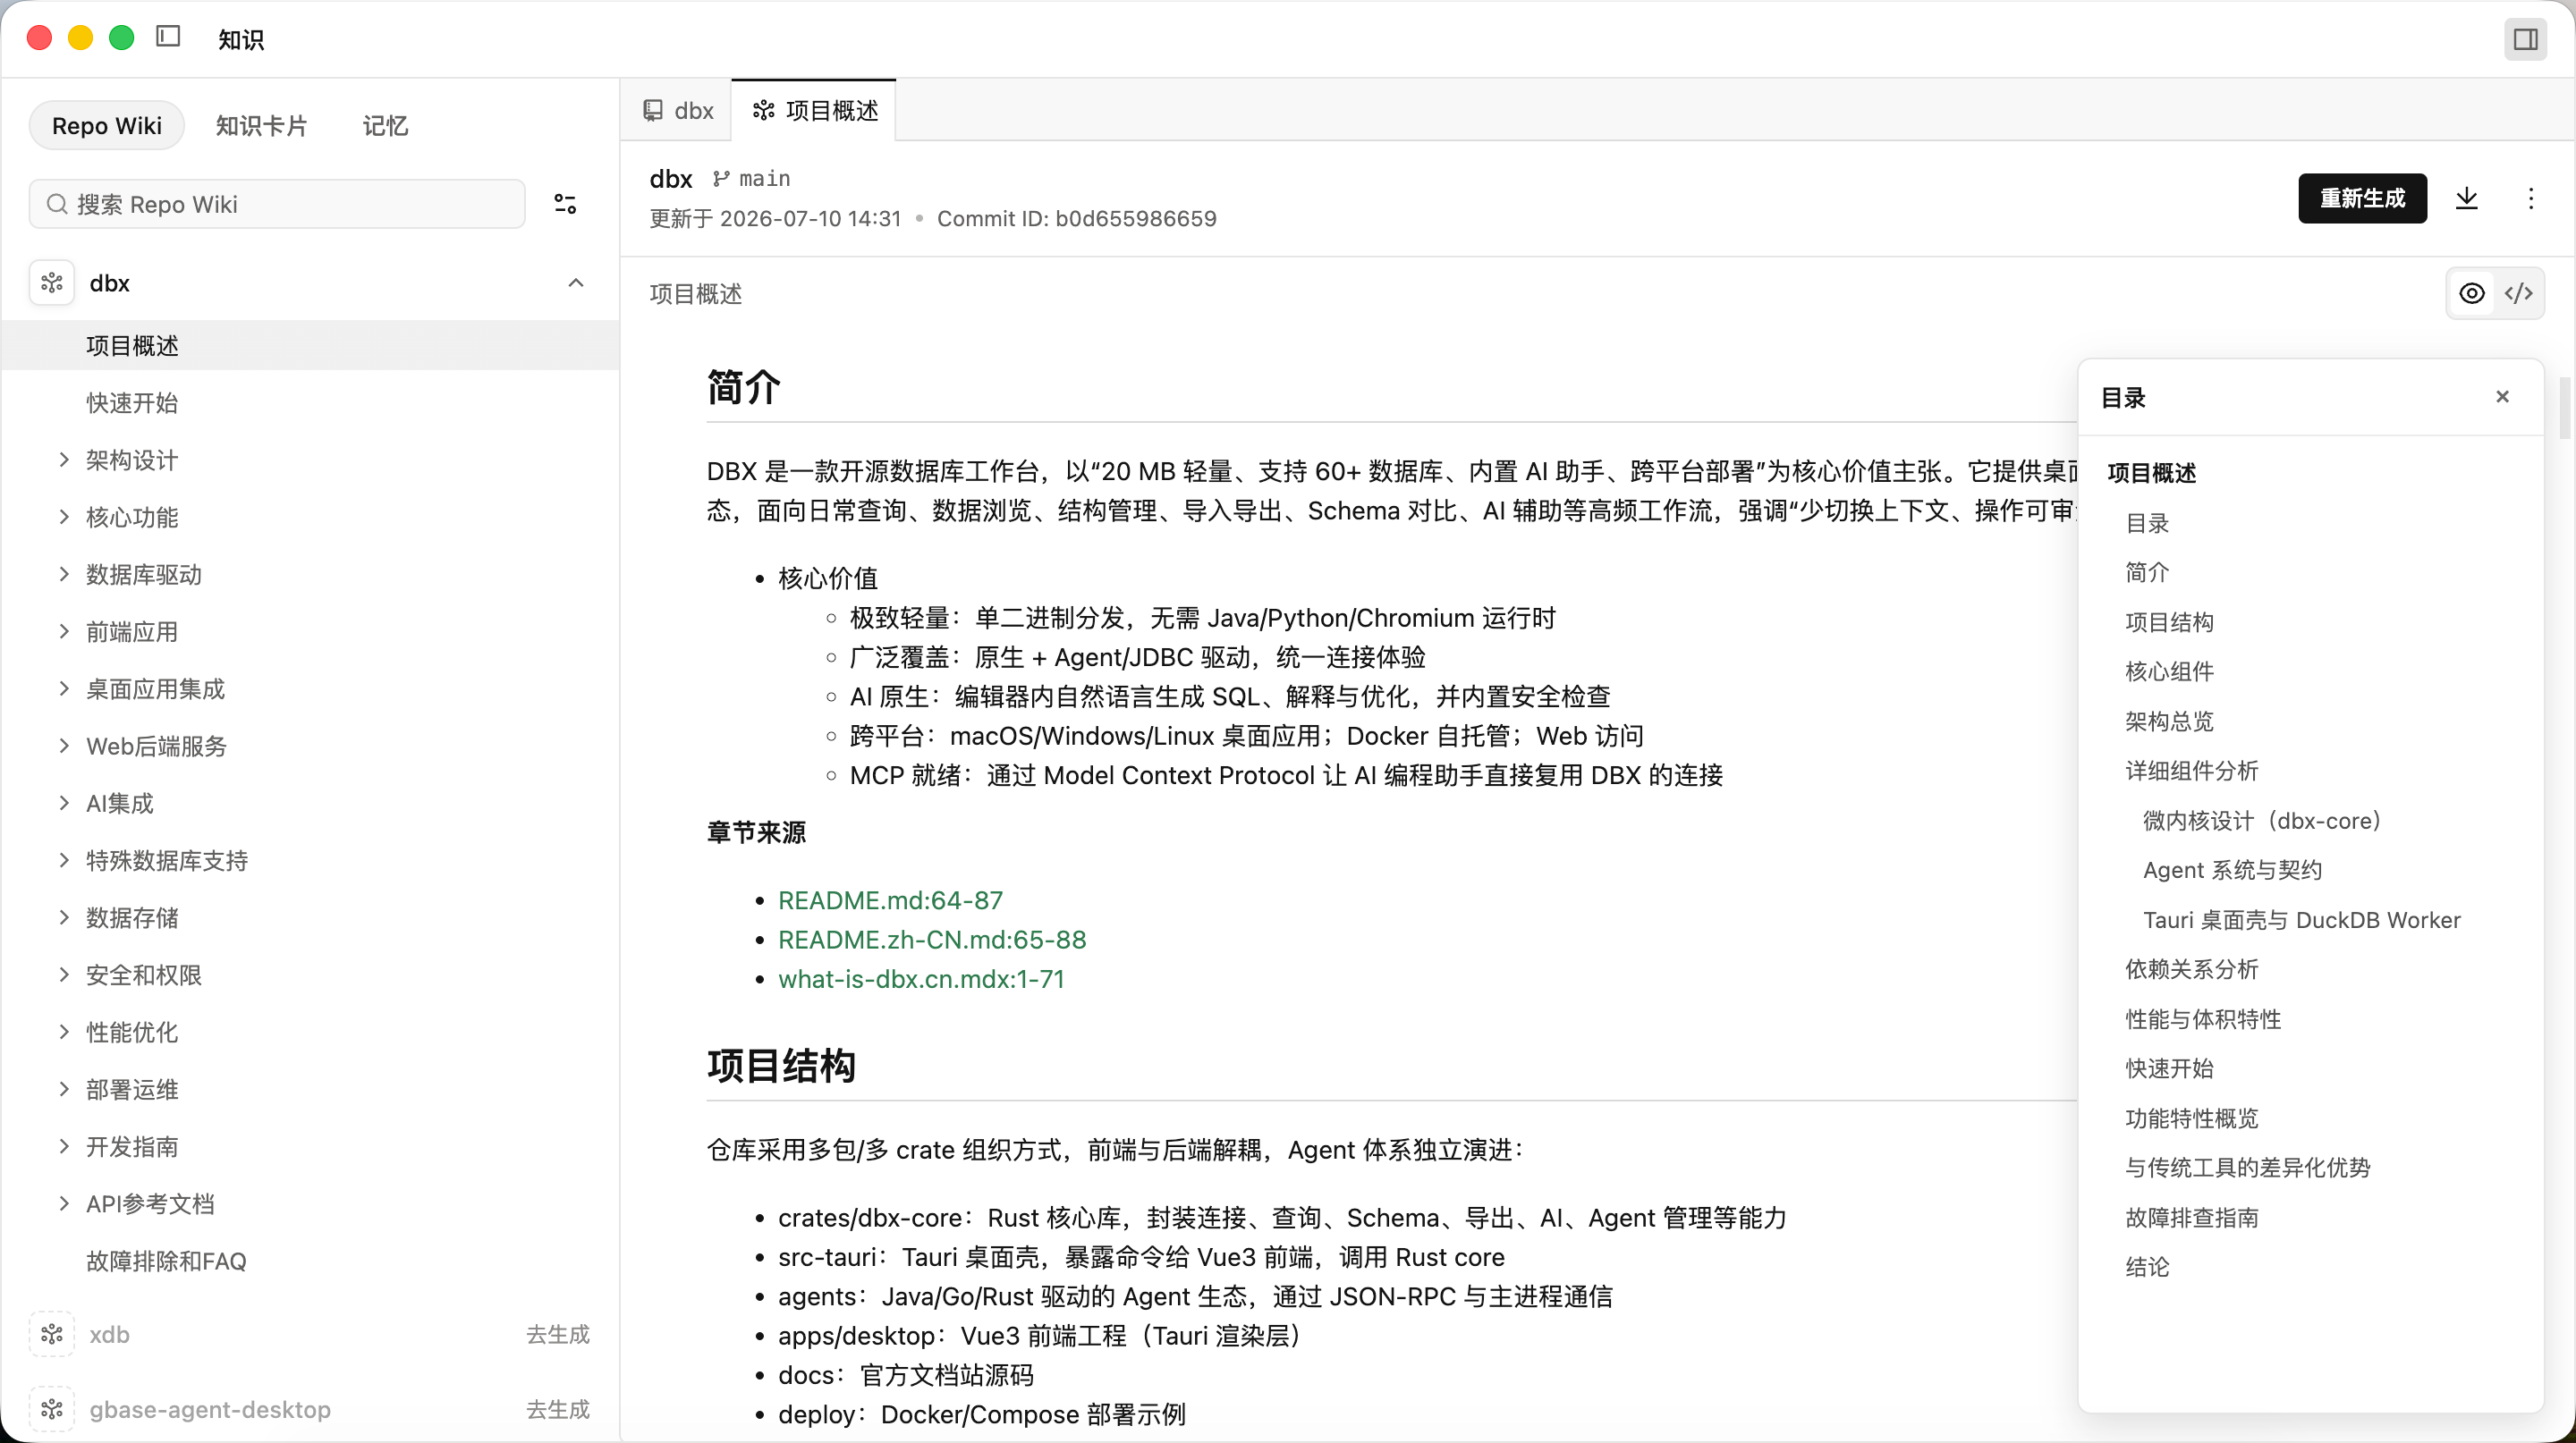The height and width of the screenshot is (1443, 2576).
Task: Open the what-is-dbx.cn.mdx:1-71 link
Action: [x=921, y=979]
